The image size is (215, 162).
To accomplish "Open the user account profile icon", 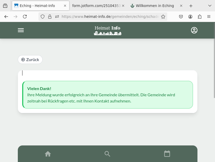I will tap(194, 30).
